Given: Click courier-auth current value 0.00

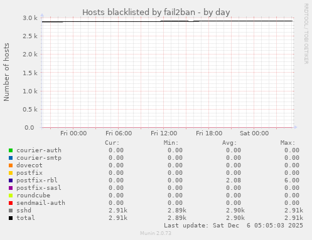Looking at the screenshot, I should point(116,150).
